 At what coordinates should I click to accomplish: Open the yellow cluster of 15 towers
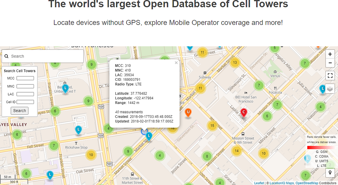coord(212,126)
